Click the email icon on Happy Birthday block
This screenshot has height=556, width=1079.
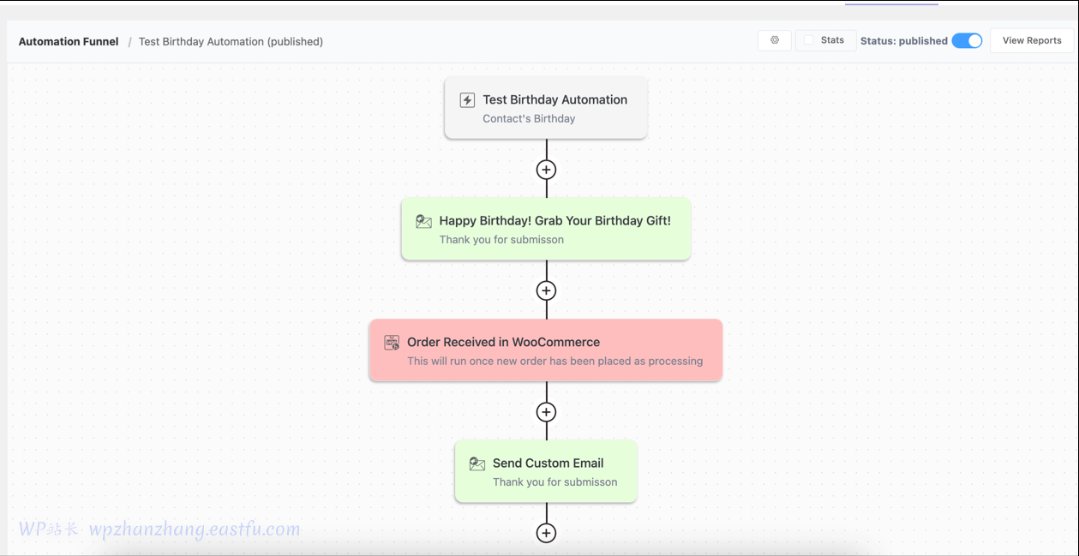(423, 222)
